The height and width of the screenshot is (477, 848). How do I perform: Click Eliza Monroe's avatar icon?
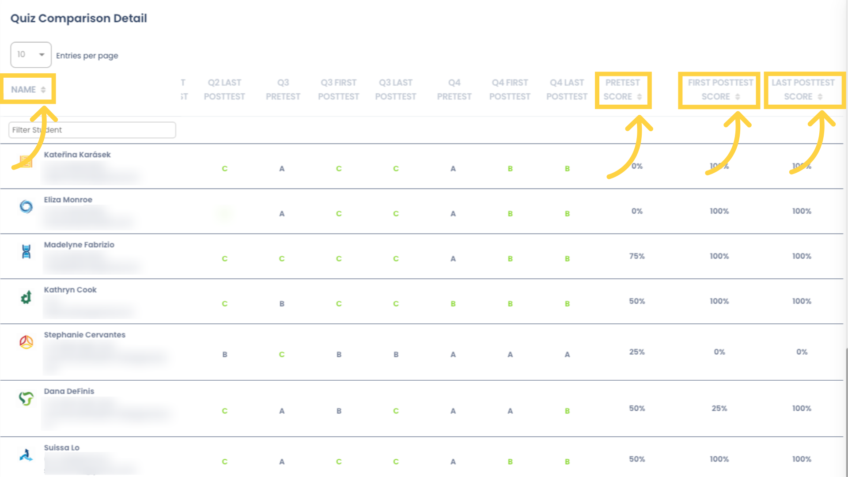point(26,206)
